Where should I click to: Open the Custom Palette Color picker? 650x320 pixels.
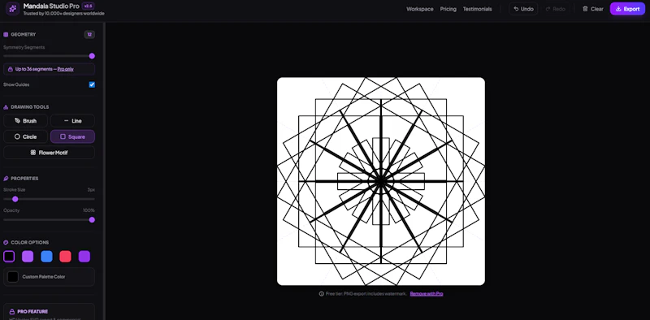click(x=49, y=277)
